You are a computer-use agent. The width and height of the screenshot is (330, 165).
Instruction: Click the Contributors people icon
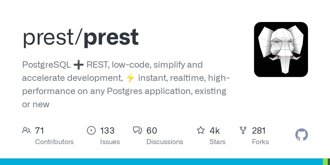coord(26,130)
